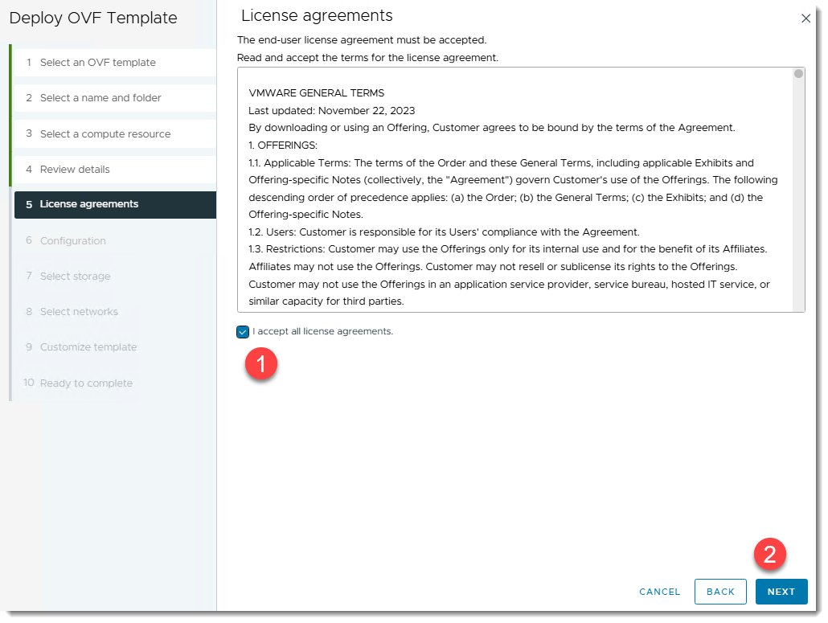Return to step 4 Review details
This screenshot has width=828, height=623.
click(x=75, y=170)
